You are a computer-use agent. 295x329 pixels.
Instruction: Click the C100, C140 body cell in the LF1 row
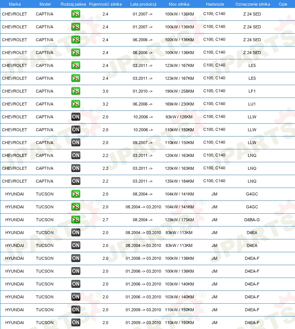point(214,91)
